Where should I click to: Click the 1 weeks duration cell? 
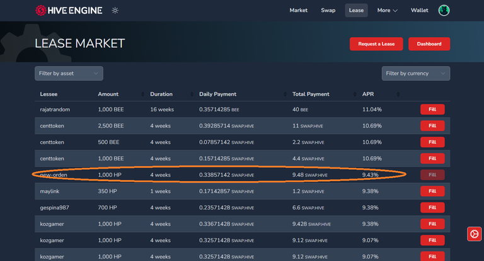pyautogui.click(x=160, y=191)
